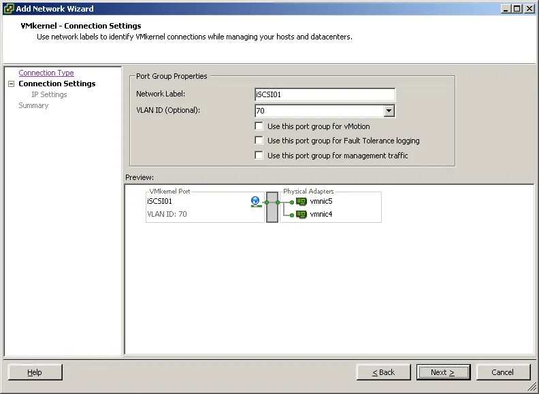Maximize the Add Network Wizard window
This screenshot has width=539, height=394.
tap(517, 9)
